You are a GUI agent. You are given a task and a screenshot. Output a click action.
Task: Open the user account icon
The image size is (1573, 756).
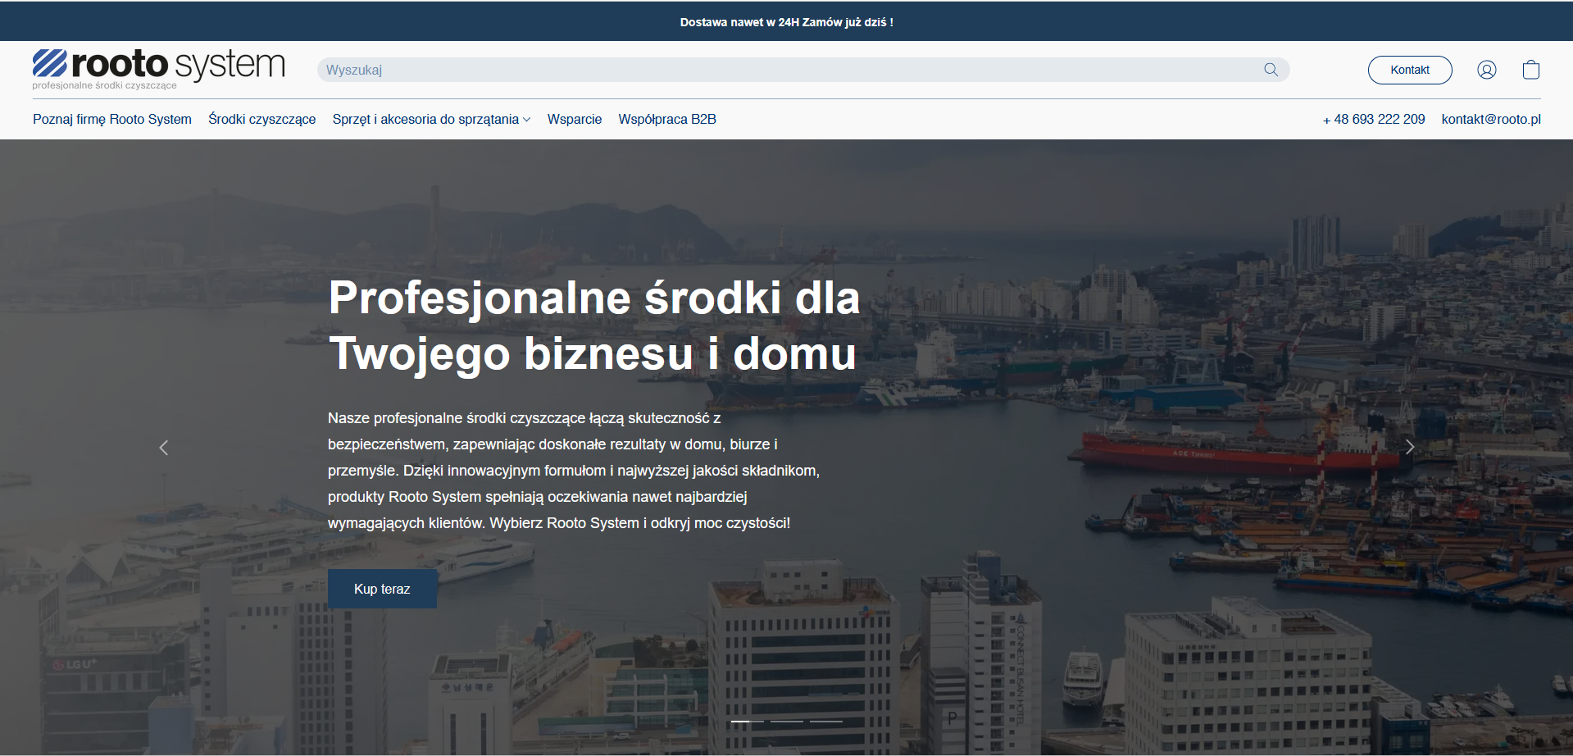coord(1486,70)
